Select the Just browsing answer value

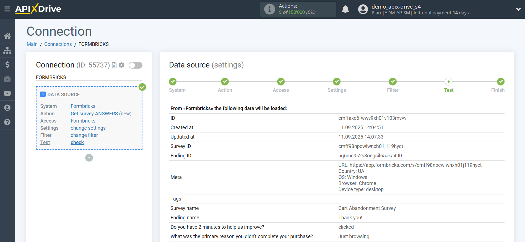354,236
